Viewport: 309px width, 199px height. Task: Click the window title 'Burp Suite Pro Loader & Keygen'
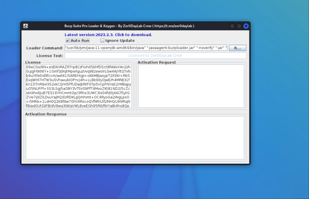(129, 26)
